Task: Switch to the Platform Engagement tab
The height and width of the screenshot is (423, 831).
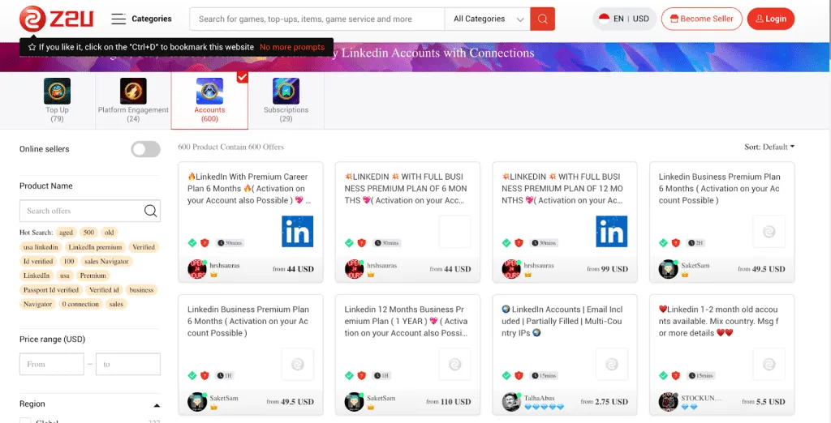Action: coord(133,100)
